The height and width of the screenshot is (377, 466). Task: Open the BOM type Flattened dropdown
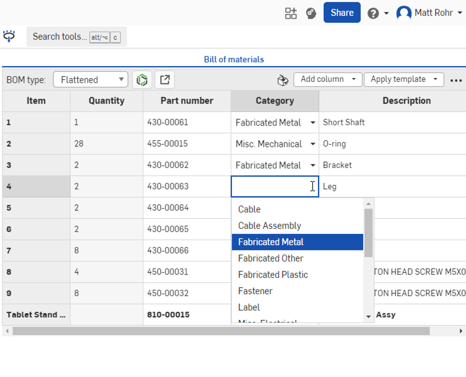point(90,79)
